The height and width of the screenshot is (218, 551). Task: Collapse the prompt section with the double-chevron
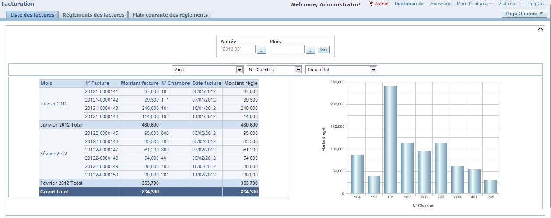pyautogui.click(x=540, y=29)
